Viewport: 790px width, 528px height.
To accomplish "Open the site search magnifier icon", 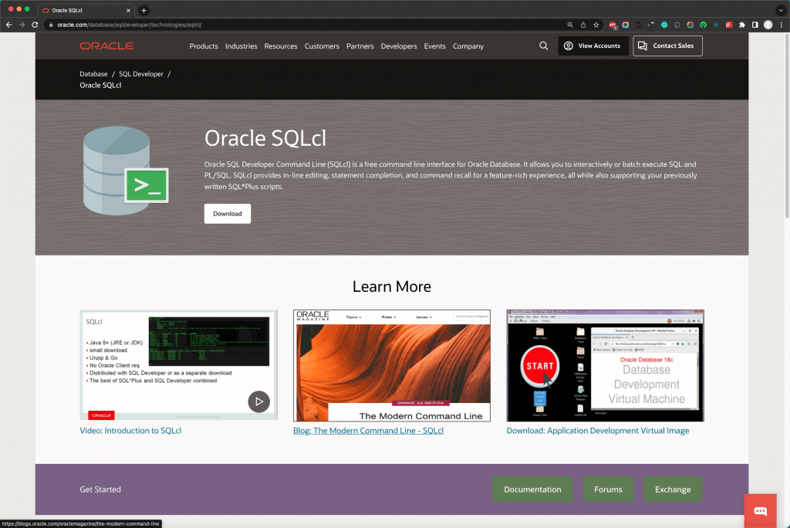I will pyautogui.click(x=544, y=46).
